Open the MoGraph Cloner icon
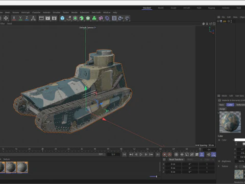Viewport: 245px width, 184px height. click(x=94, y=18)
